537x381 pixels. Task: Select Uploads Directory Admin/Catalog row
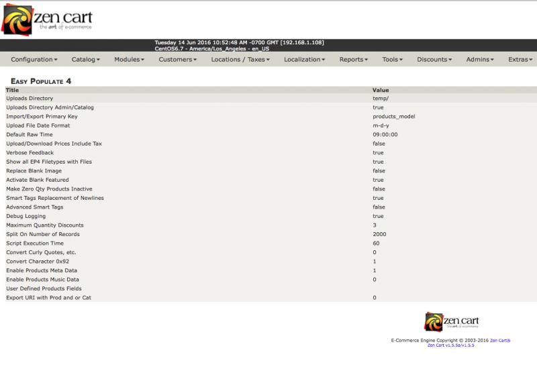(271, 107)
